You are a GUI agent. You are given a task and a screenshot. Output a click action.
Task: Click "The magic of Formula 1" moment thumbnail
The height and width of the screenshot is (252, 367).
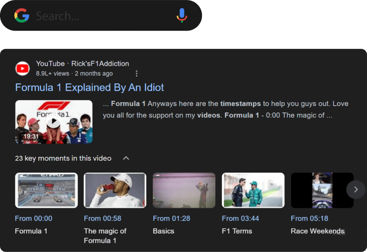(x=115, y=190)
